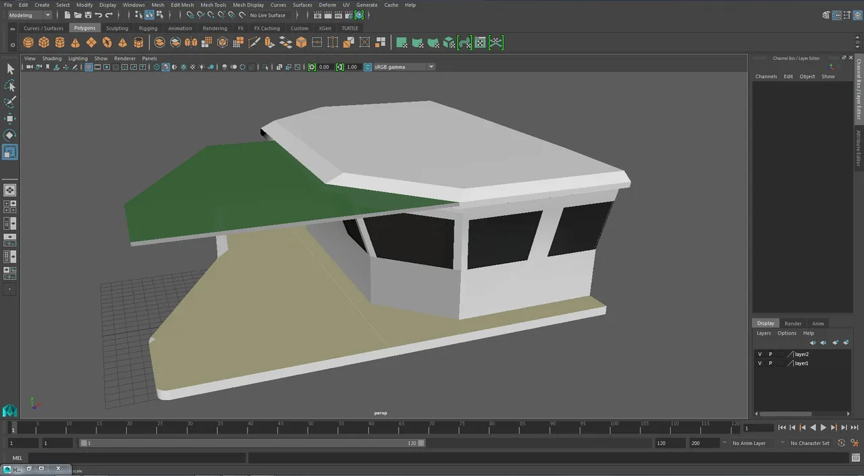Create a polygon pipe from the shelf
This screenshot has height=476, width=864.
138,42
